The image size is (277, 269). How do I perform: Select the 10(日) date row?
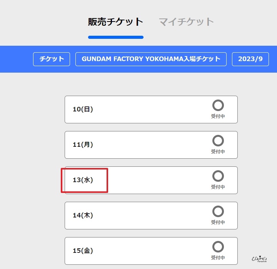click(x=151, y=110)
